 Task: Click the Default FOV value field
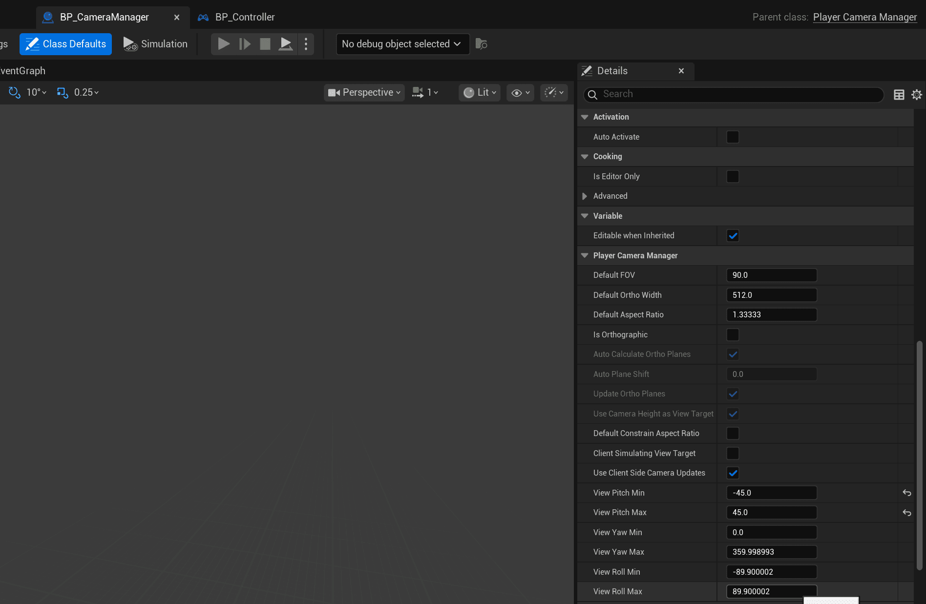(771, 275)
